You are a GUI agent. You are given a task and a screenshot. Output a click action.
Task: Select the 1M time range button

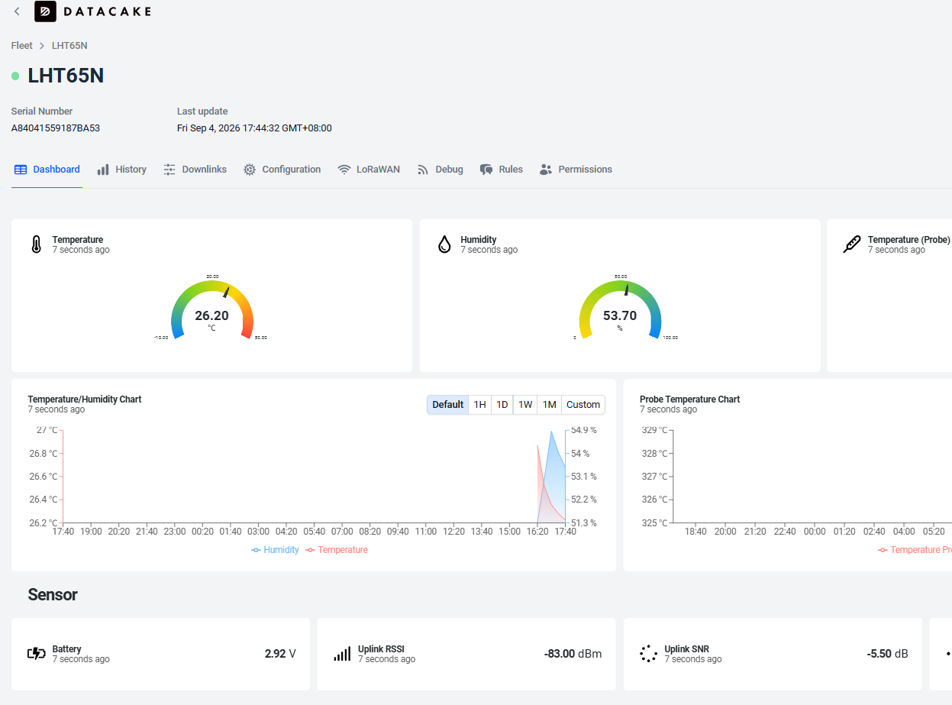549,405
